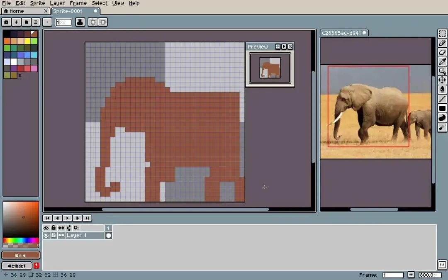Select the Rectangular Marquee tool
Viewport: 448px width, 280px height.
pos(442,34)
